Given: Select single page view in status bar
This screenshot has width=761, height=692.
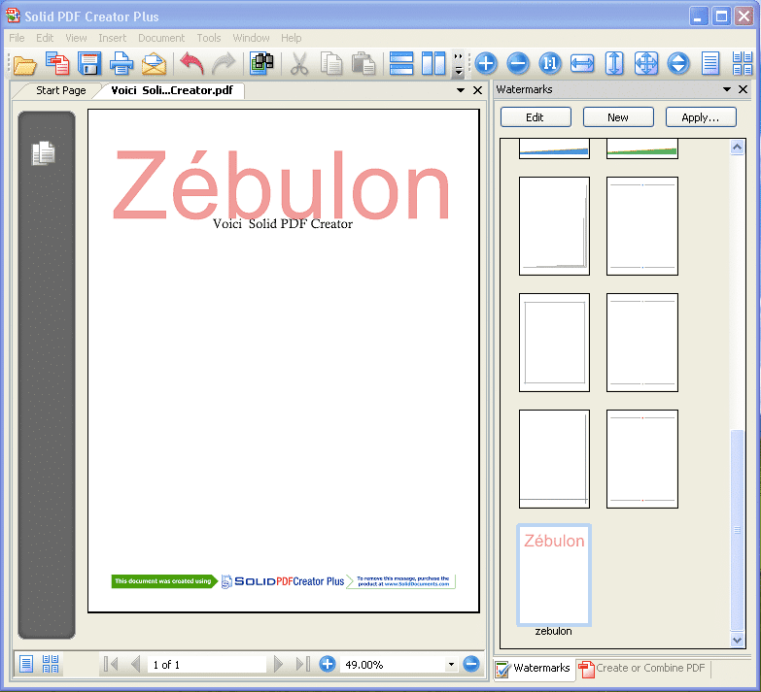Looking at the screenshot, I should pyautogui.click(x=26, y=664).
